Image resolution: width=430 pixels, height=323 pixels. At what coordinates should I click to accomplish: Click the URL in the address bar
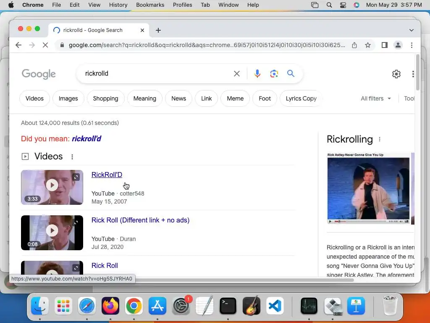pyautogui.click(x=207, y=45)
